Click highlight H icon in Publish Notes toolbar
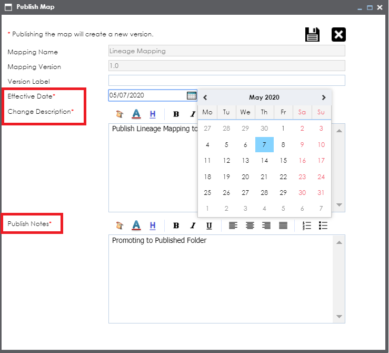Viewport: 389px width, 353px height. pos(153,225)
